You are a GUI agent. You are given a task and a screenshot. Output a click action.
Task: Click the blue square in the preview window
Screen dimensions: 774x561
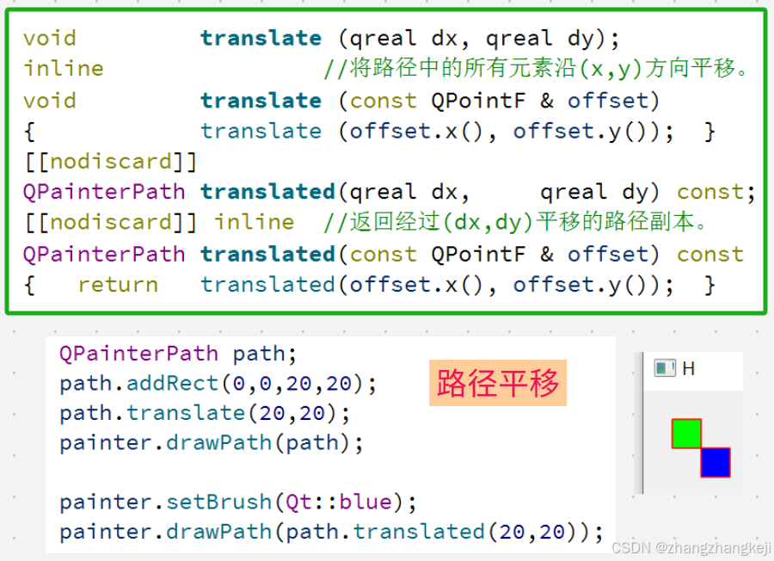tap(716, 463)
